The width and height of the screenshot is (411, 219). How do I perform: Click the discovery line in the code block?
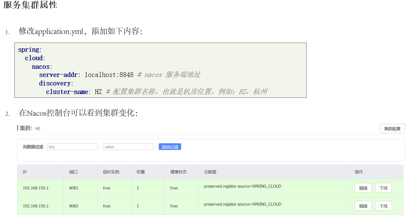[x=56, y=83]
